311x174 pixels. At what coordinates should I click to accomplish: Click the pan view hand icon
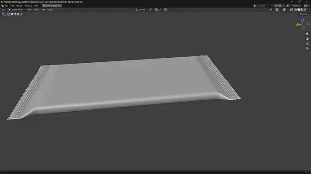307,39
